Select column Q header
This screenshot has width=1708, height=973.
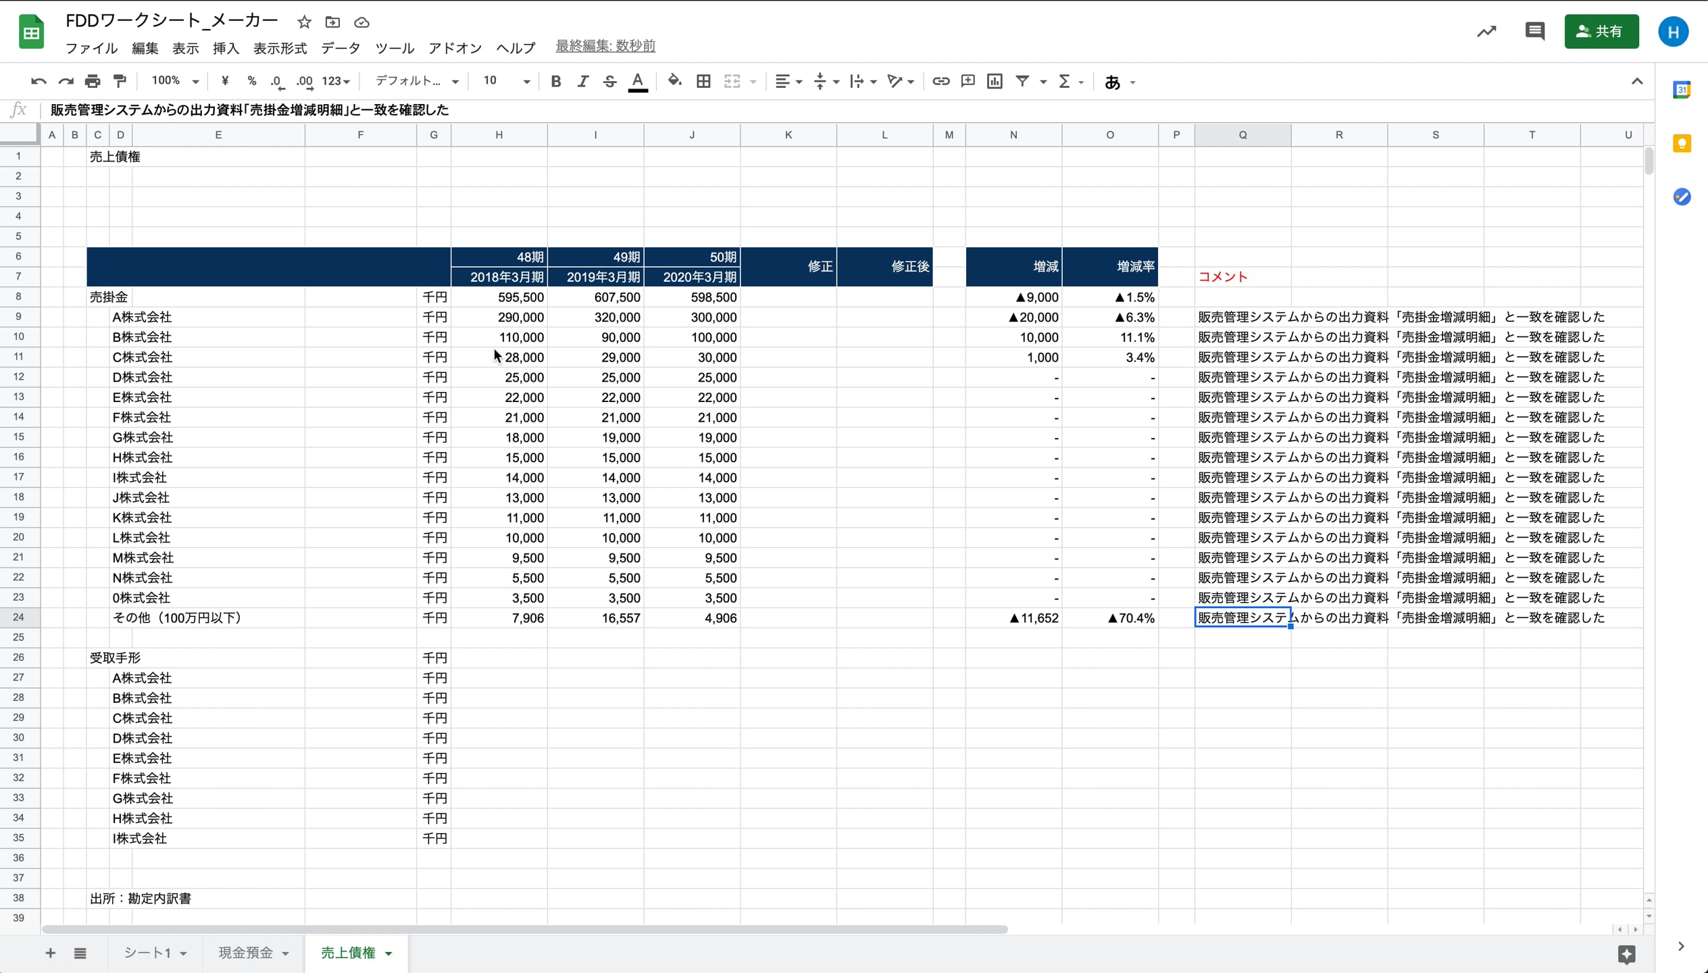[x=1242, y=135]
